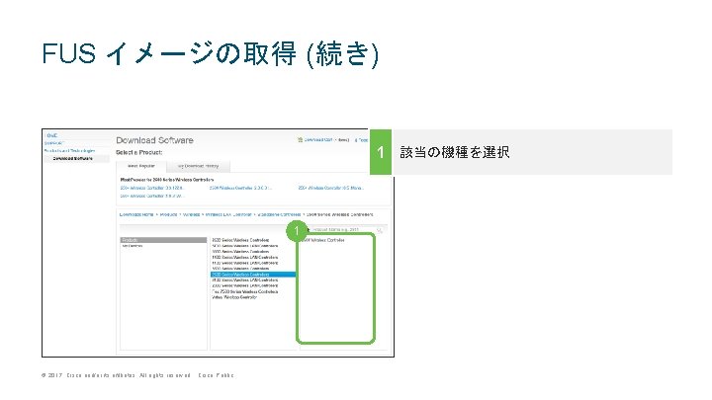The height and width of the screenshot is (400, 712).
Task: Select Download Software in the left sidebar
Action: tap(72, 159)
